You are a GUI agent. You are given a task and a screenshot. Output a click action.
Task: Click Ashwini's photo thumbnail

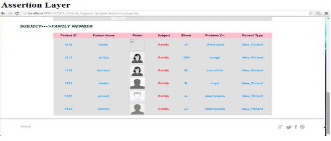[x=137, y=70]
